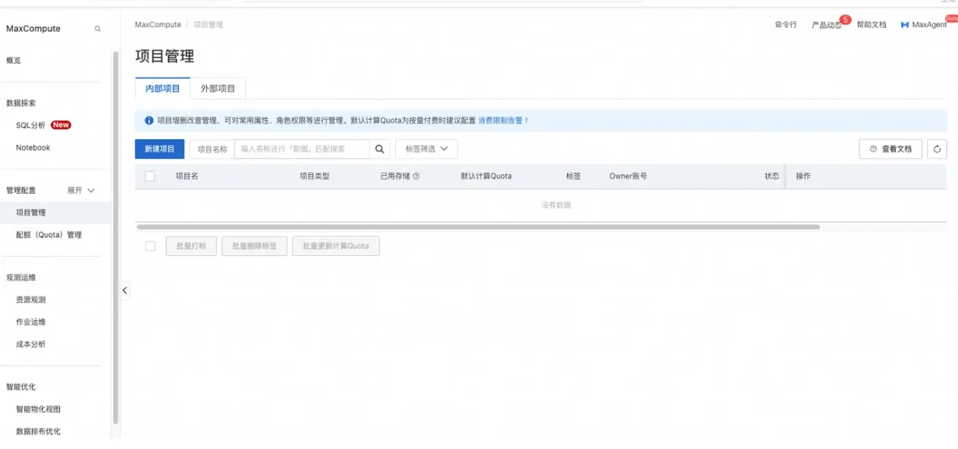Open Notebook in the sidebar
This screenshot has width=958, height=449.
coord(33,148)
